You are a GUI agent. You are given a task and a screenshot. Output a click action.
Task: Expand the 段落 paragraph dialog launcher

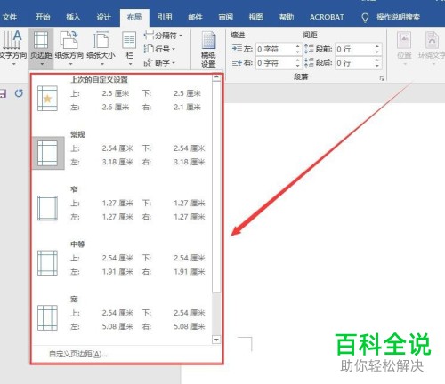[382, 78]
